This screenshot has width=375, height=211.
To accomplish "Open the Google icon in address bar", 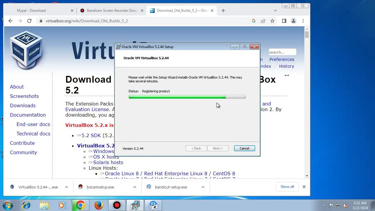I will pyautogui.click(x=254, y=21).
